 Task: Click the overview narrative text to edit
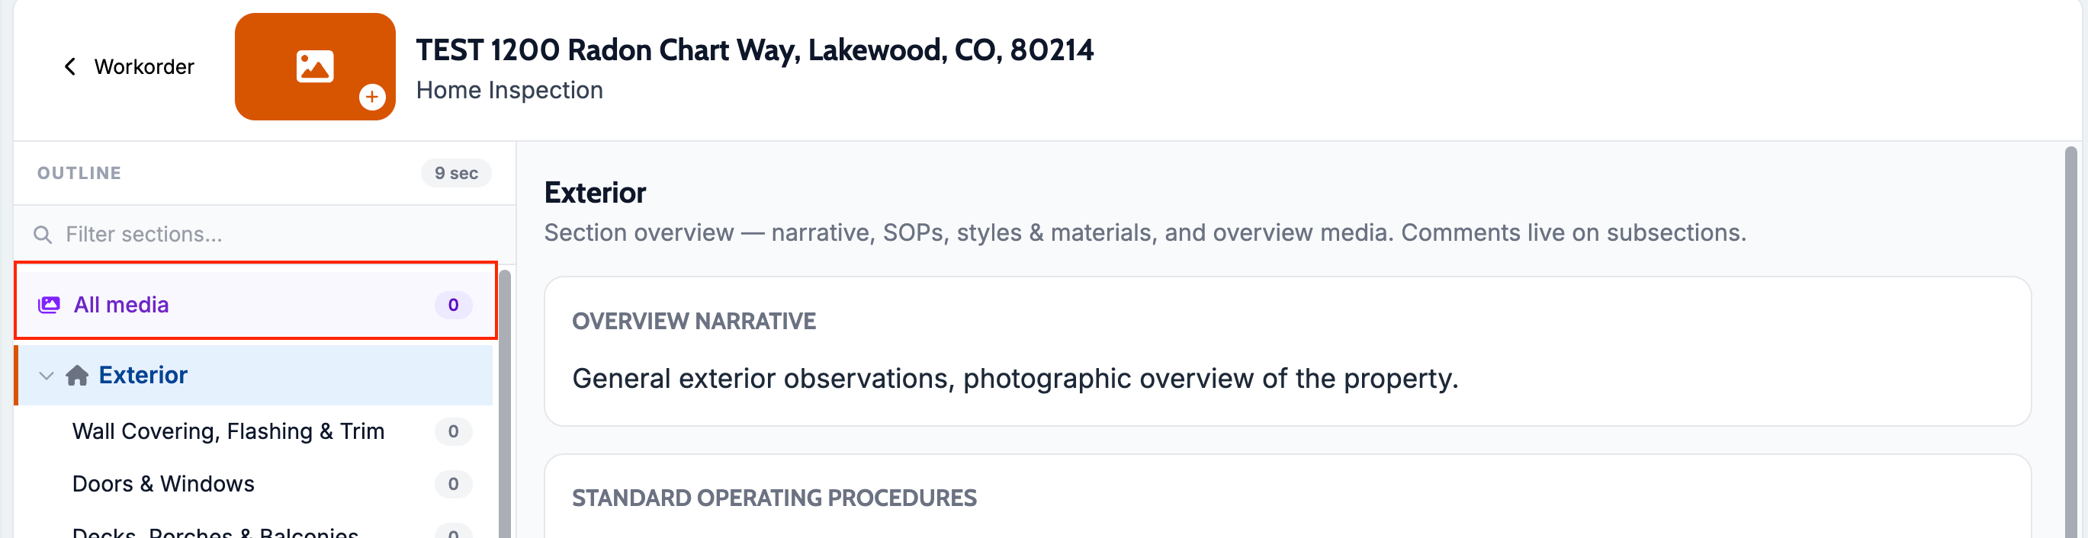click(x=1015, y=379)
